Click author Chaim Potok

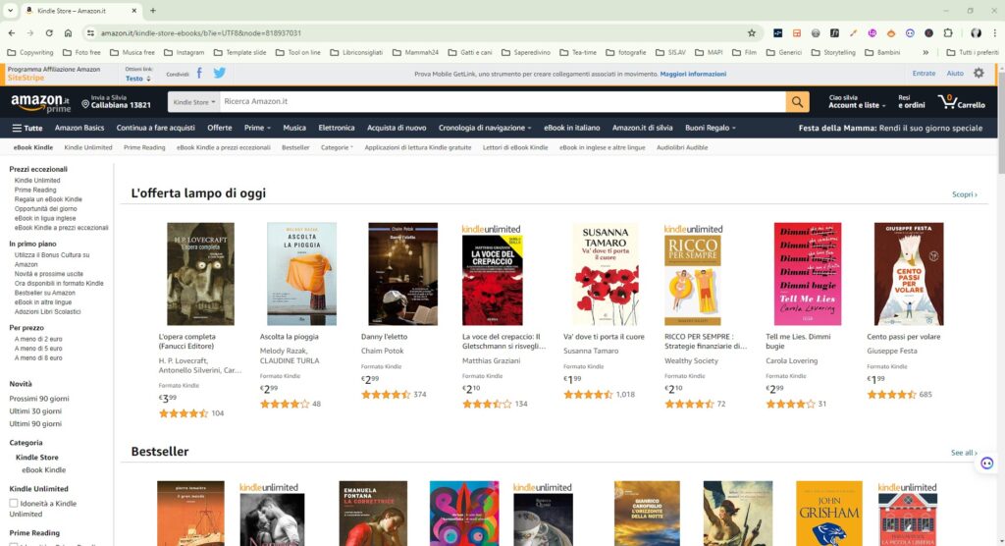[382, 351]
